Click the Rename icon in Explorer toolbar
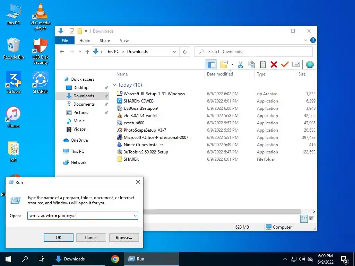This screenshot has width=355, height=266. (x=296, y=65)
